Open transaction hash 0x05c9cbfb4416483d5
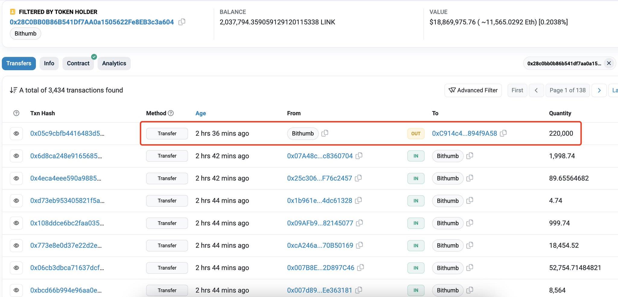The width and height of the screenshot is (618, 297). [x=67, y=133]
